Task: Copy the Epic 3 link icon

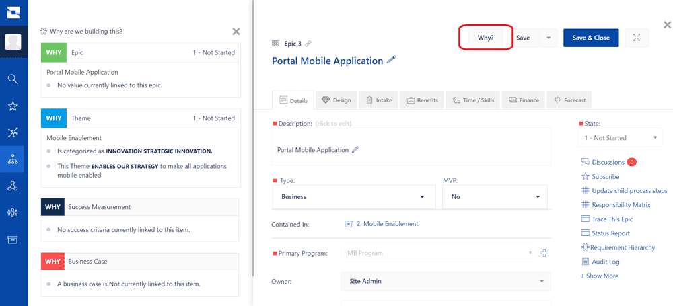Action: (308, 44)
